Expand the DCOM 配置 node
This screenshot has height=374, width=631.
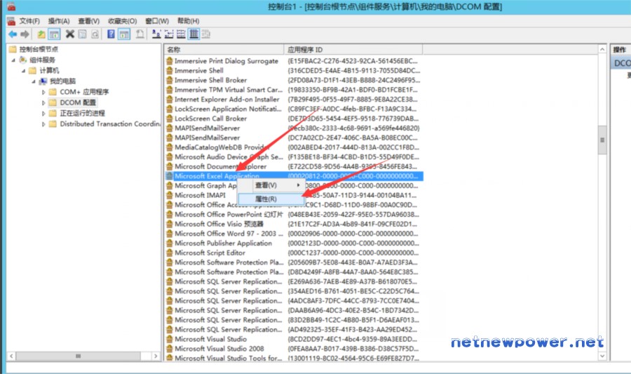tap(43, 102)
